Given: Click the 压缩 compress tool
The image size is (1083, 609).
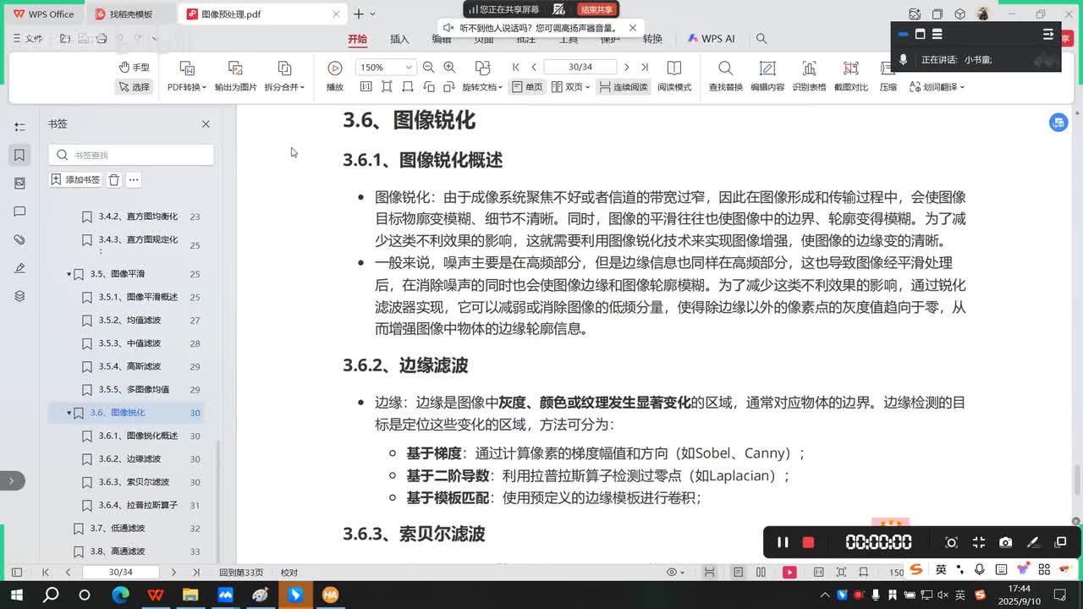Looking at the screenshot, I should pos(888,76).
